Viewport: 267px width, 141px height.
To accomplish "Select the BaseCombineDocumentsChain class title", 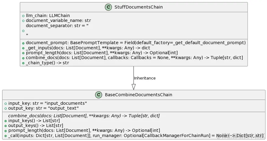I will pyautogui.click(x=138, y=95).
